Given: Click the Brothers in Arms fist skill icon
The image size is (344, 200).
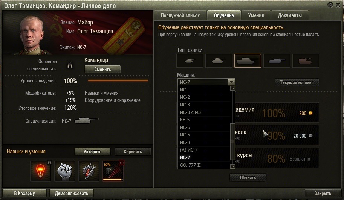Looking at the screenshot, I should pyautogui.click(x=65, y=171).
